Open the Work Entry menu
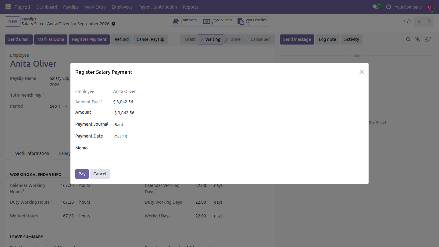 [95, 7]
